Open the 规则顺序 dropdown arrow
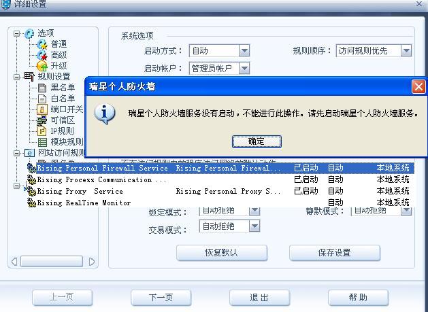428x312 pixels. coord(406,51)
